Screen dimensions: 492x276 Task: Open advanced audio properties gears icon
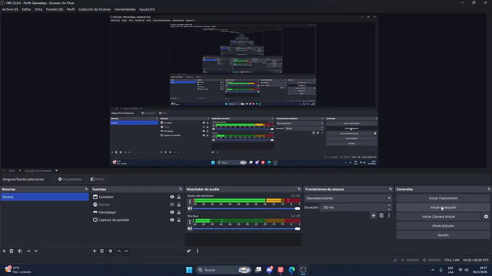(x=189, y=251)
